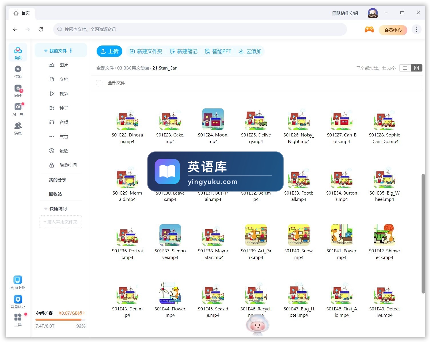Select S01E39. Art_Park.mp4 thumbnail
This screenshot has height=343, width=431.
coord(256,235)
